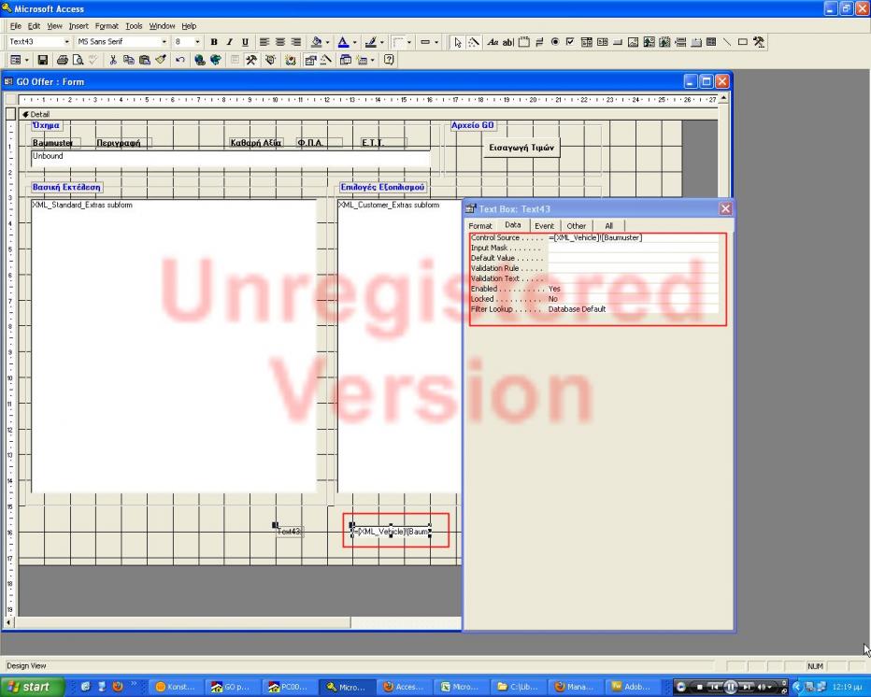871x697 pixels.
Task: Switch to the Event tab in properties
Action: [x=544, y=226]
